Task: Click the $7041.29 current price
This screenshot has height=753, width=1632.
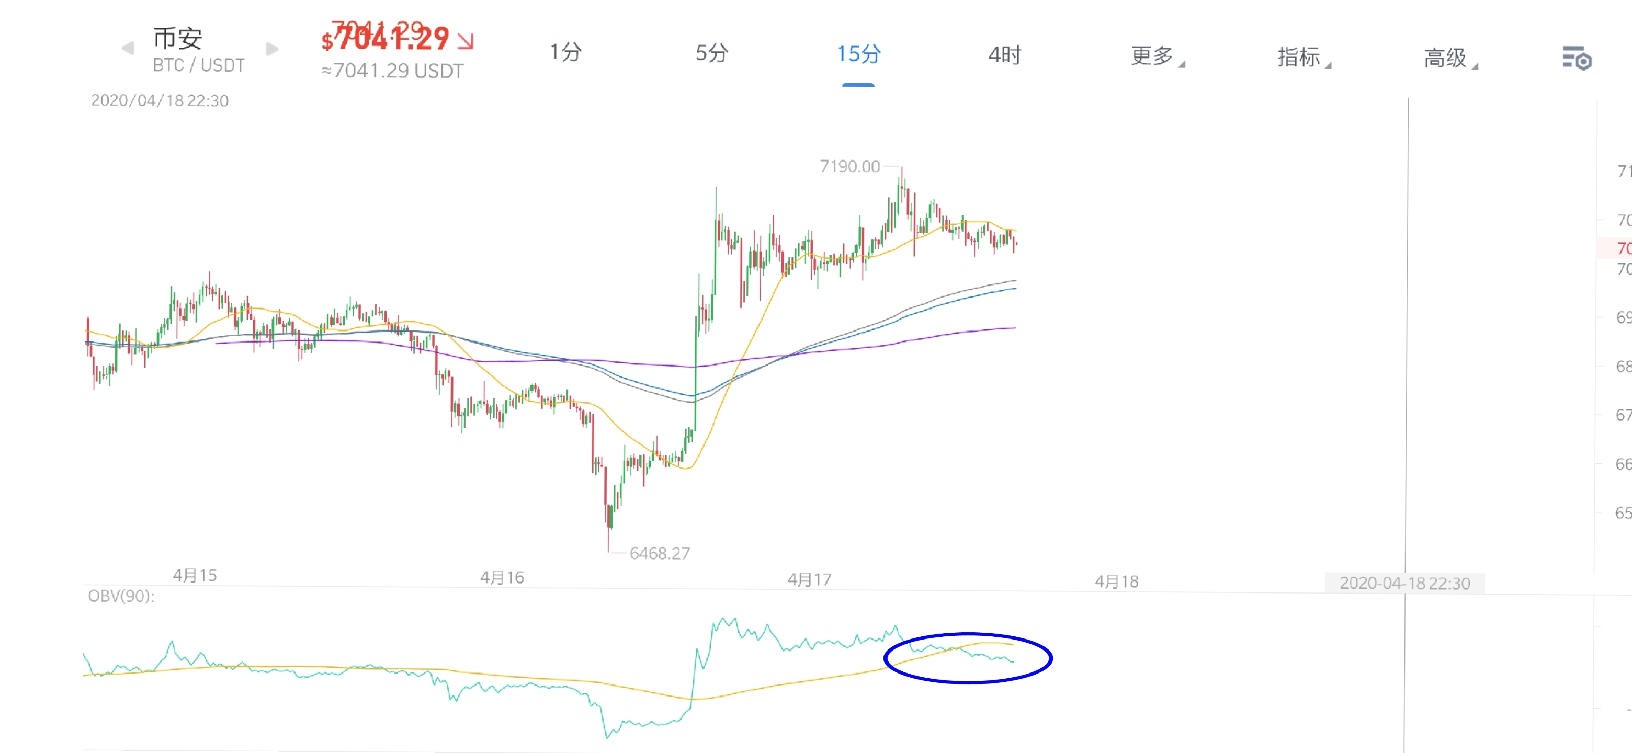Action: 387,39
